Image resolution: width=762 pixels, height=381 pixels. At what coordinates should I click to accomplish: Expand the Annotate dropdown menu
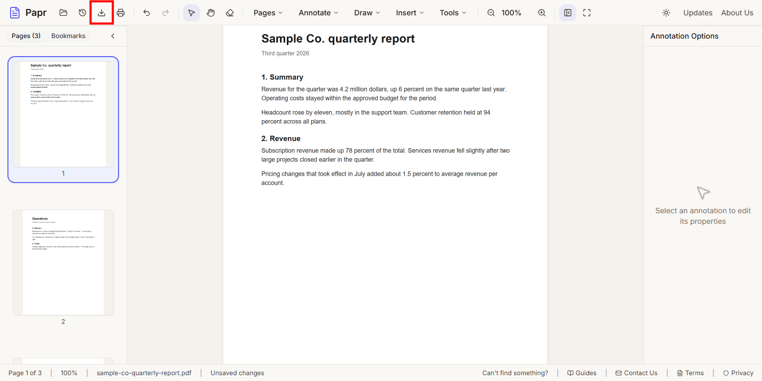(x=319, y=13)
